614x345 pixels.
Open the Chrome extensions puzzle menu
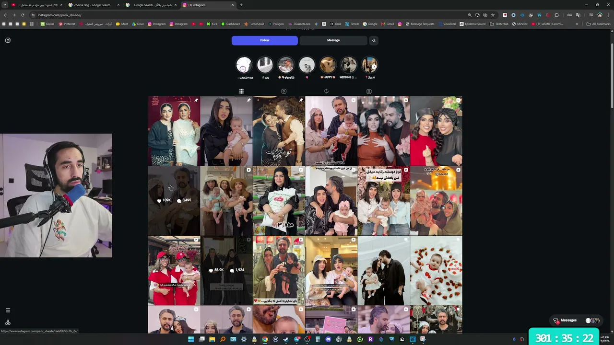[x=557, y=15]
